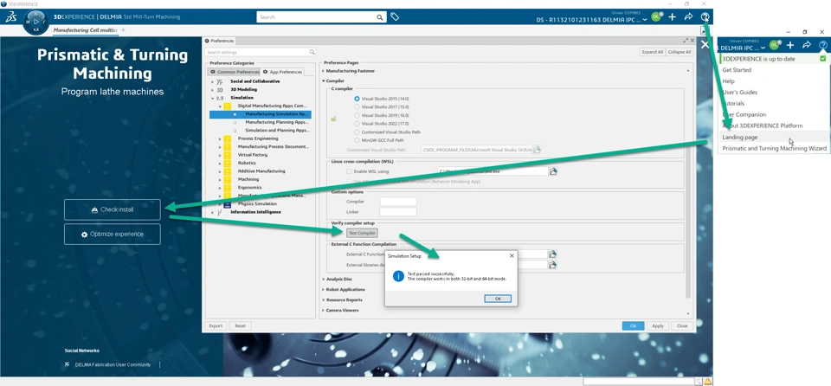Browse for External libraries directory
The width and height of the screenshot is (831, 386).
552,265
